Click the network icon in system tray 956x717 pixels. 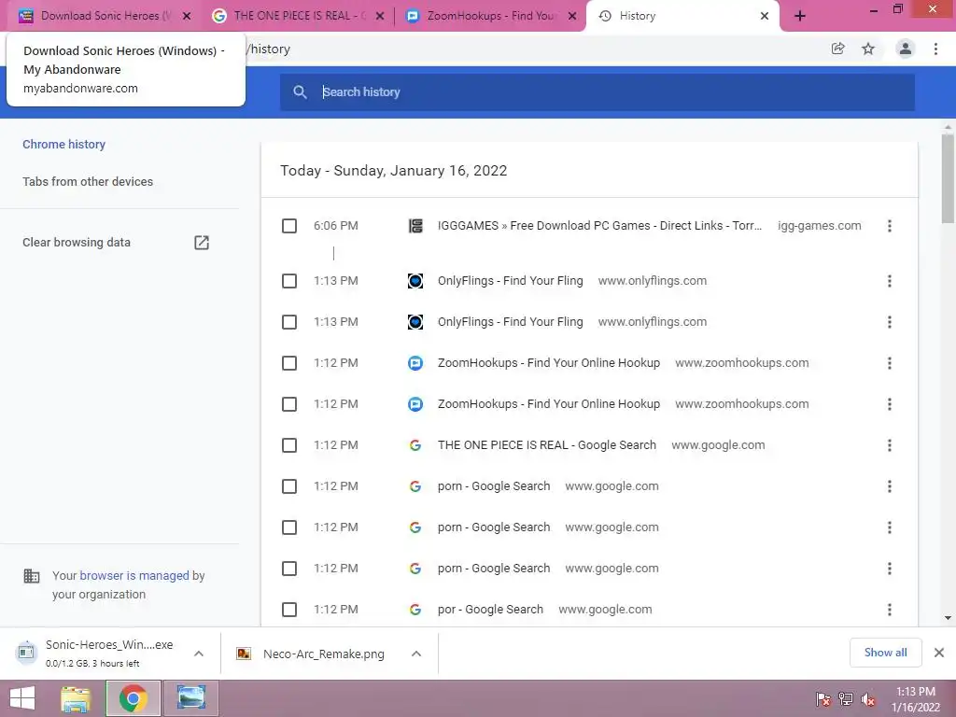[x=846, y=699]
